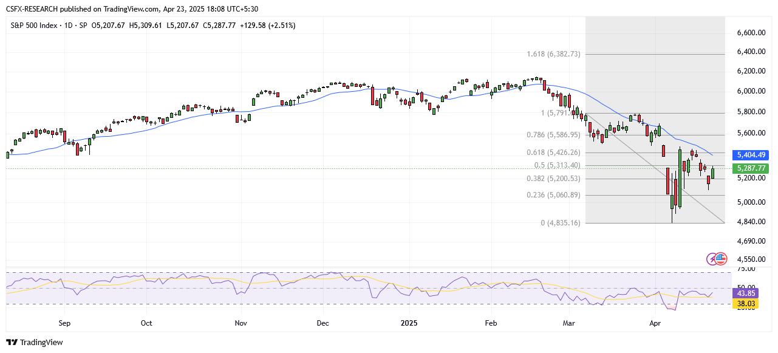This screenshot has width=778, height=353.
Task: Click 5,600.00 on the price axis
Action: [x=752, y=134]
